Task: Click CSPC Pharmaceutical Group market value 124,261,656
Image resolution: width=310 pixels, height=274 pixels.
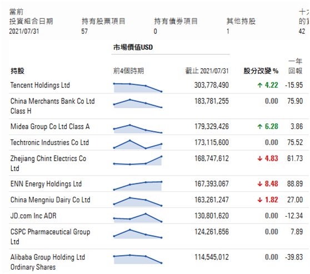Action: (x=212, y=232)
